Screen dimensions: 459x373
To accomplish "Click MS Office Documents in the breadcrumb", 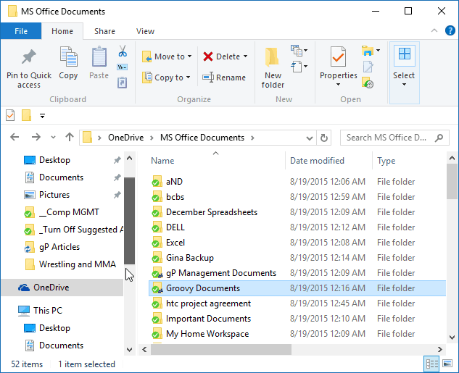I will coord(202,138).
